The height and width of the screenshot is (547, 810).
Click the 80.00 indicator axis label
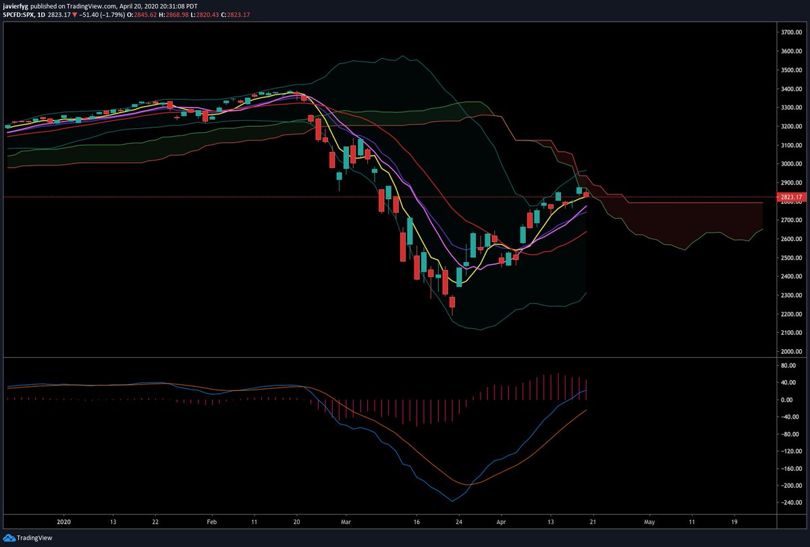click(x=788, y=366)
